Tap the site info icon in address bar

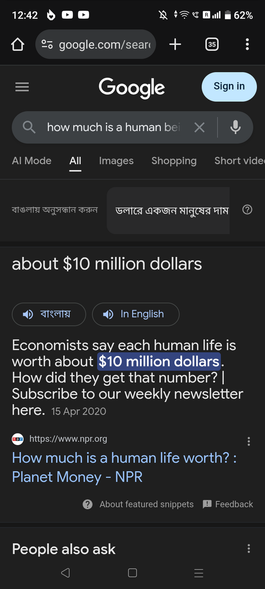pos(47,45)
